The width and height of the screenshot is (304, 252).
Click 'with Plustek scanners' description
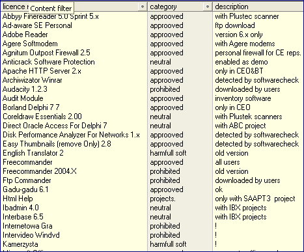249,117
